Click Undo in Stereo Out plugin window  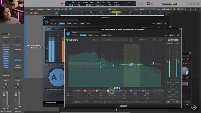(x=82, y=24)
